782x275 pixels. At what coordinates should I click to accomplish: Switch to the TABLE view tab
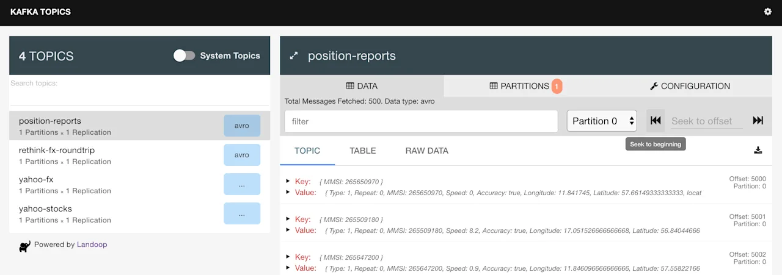pos(363,151)
